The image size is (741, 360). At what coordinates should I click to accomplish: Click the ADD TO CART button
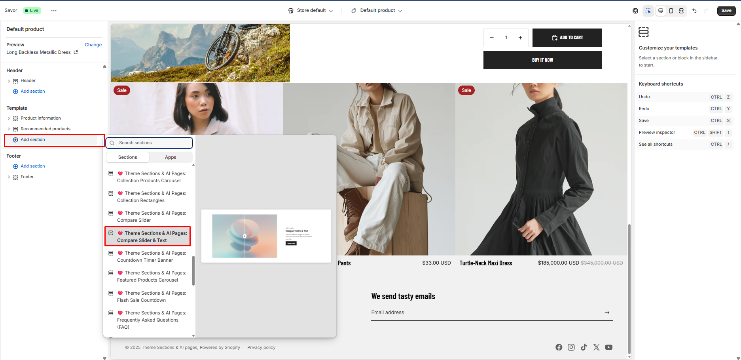click(x=567, y=38)
